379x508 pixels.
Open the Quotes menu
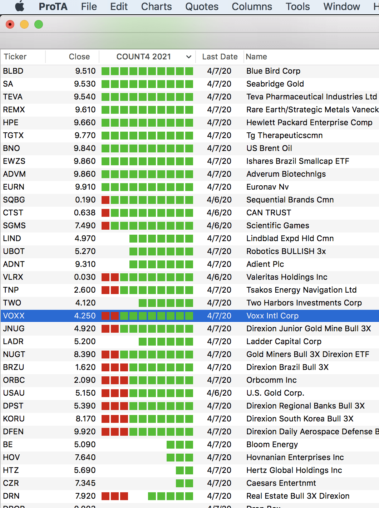(202, 6)
